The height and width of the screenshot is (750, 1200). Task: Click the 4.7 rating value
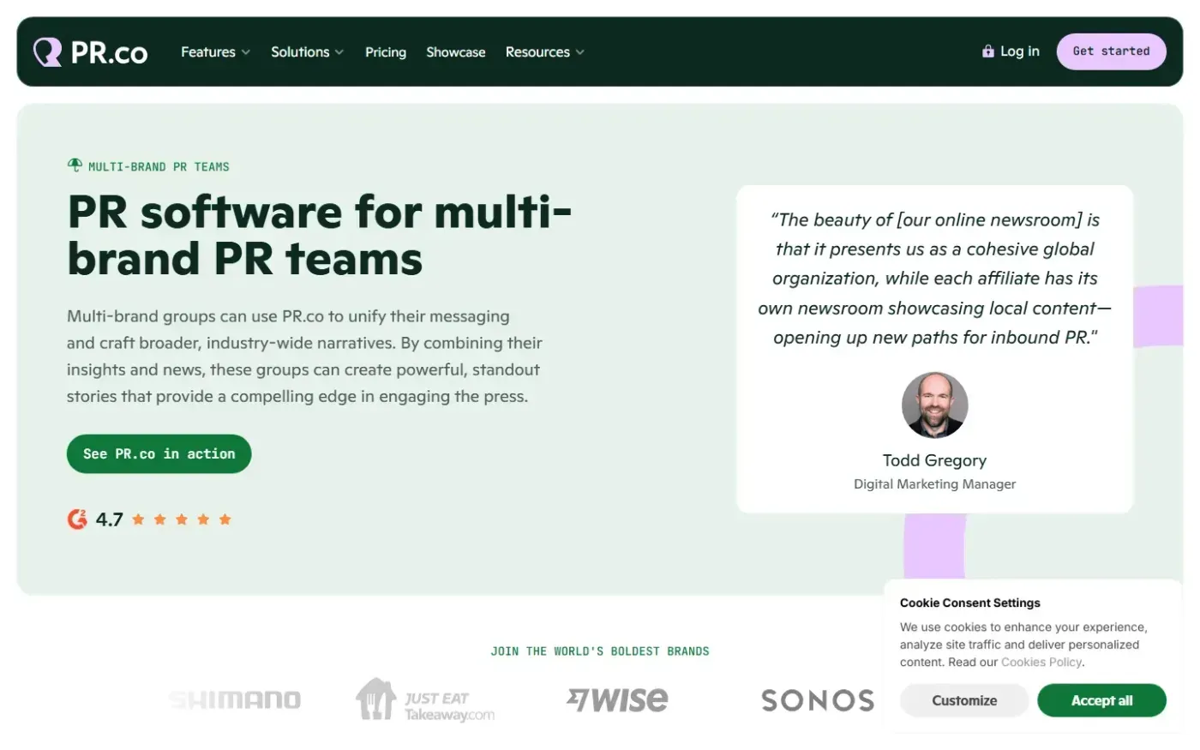click(110, 519)
